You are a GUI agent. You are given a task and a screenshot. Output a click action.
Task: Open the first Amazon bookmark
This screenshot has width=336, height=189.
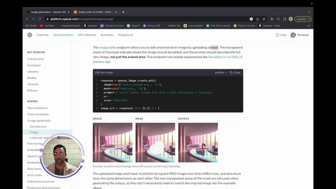(90, 26)
